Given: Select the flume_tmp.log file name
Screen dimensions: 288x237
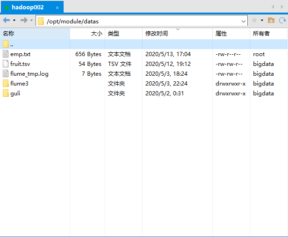Looking at the screenshot, I should pos(29,74).
